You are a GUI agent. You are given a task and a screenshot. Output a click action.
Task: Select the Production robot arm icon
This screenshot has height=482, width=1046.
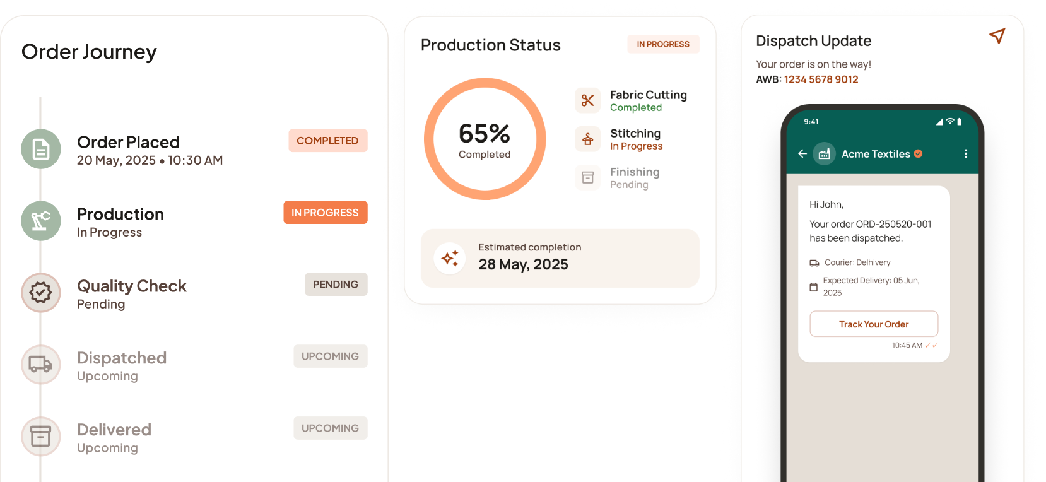tap(41, 221)
